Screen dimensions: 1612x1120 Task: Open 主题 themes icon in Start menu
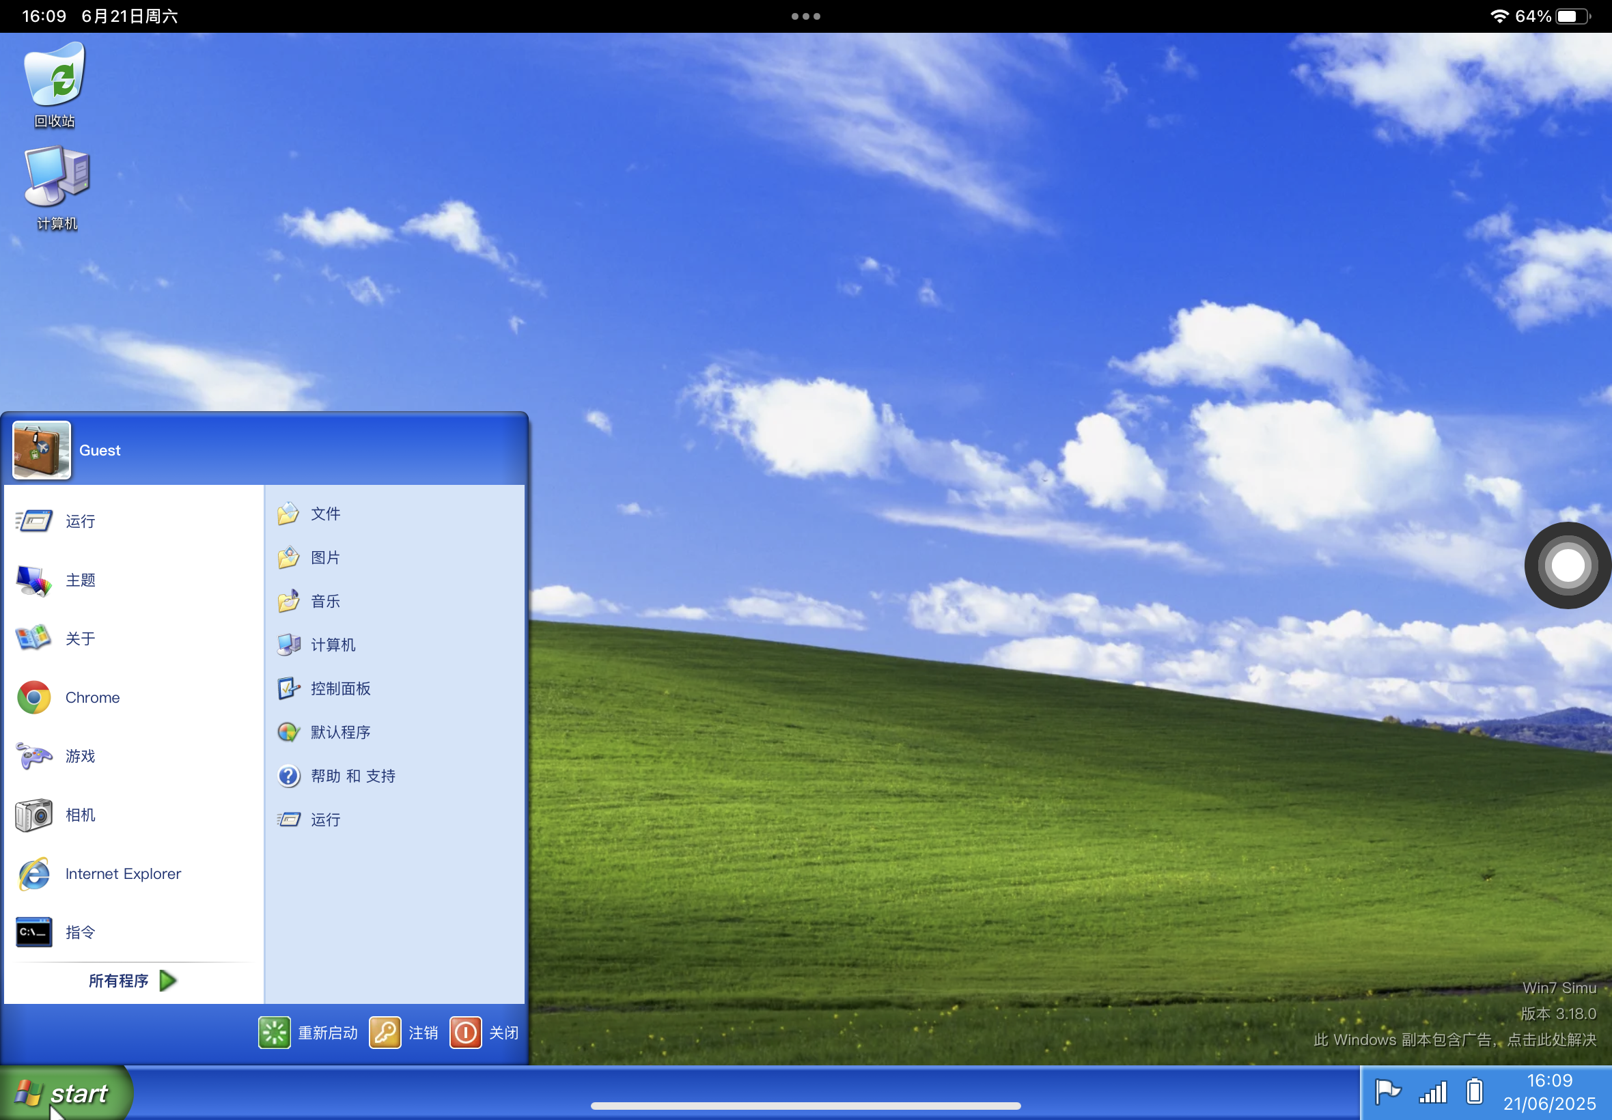point(33,580)
